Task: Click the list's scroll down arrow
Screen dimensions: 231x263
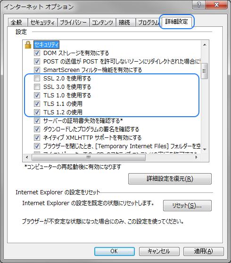Action: (x=205, y=149)
